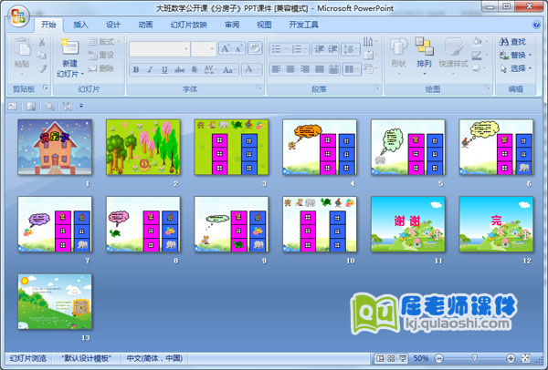Click the zoom slider handle
This screenshot has height=370, width=548.
click(474, 358)
